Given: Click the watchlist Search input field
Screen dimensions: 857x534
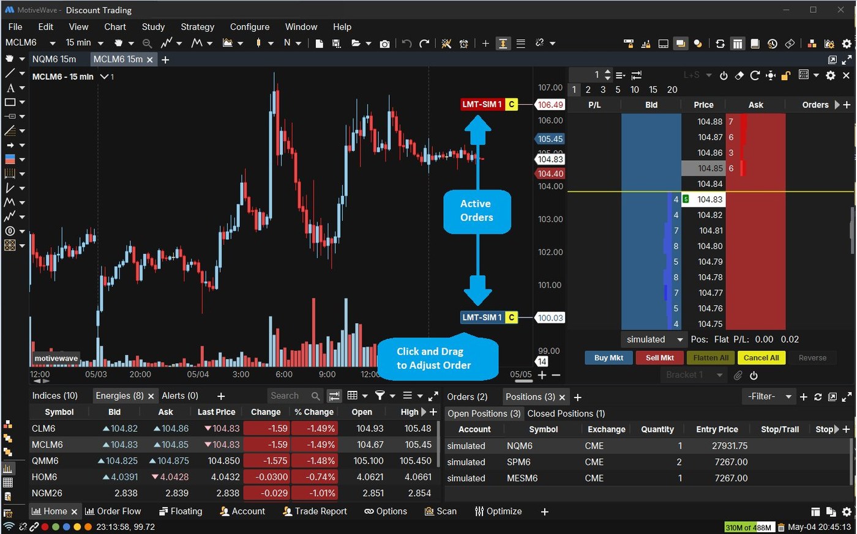Looking at the screenshot, I should pos(294,396).
